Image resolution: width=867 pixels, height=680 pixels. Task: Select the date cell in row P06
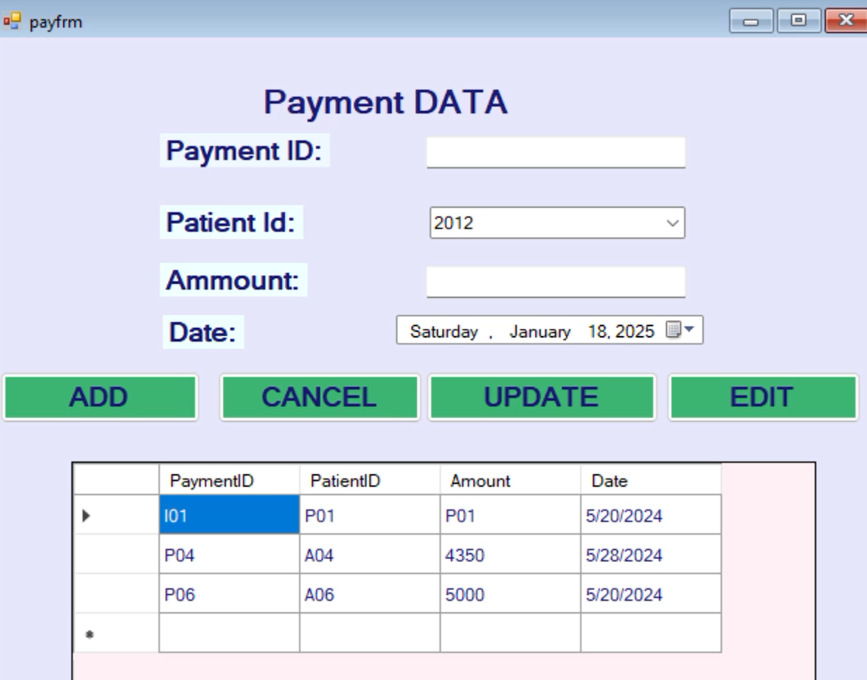[x=651, y=593]
